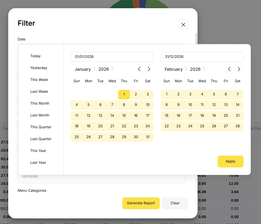Choose February 22 in the calendar
261x224 pixels.
click(x=167, y=126)
